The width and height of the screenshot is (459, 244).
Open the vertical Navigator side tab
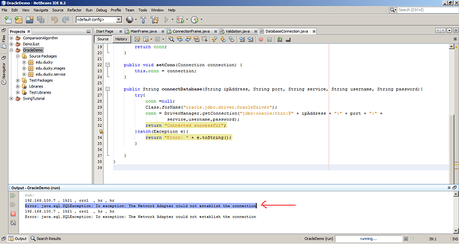pyautogui.click(x=4, y=73)
